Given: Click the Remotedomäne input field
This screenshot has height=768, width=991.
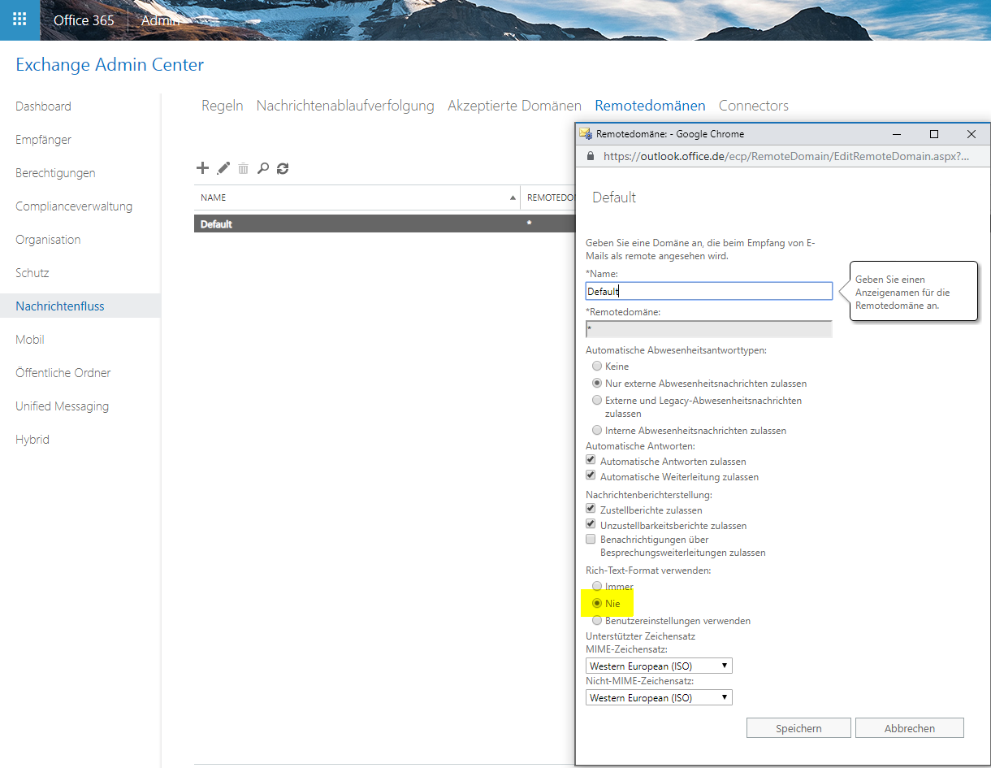Looking at the screenshot, I should [709, 329].
